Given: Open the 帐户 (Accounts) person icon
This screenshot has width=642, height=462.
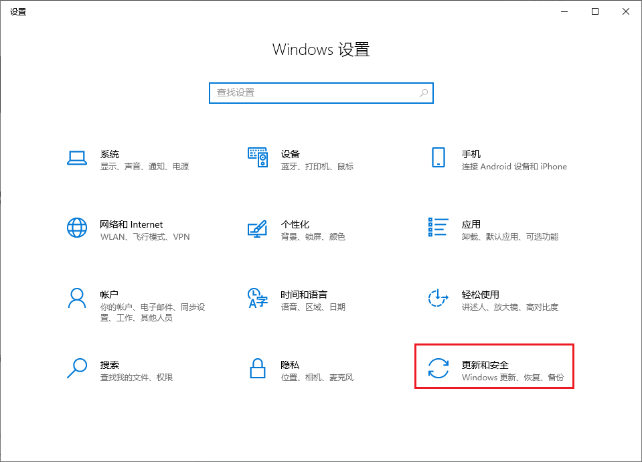Looking at the screenshot, I should point(77,299).
